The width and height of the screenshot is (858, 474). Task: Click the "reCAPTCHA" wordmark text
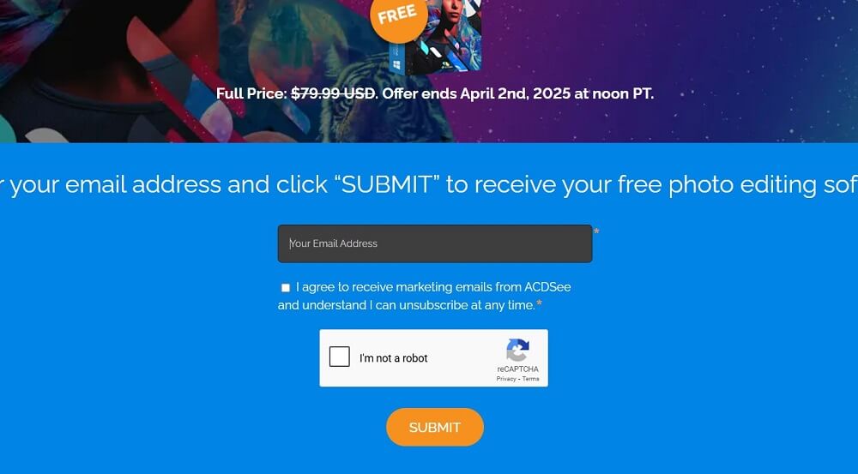pyautogui.click(x=517, y=369)
